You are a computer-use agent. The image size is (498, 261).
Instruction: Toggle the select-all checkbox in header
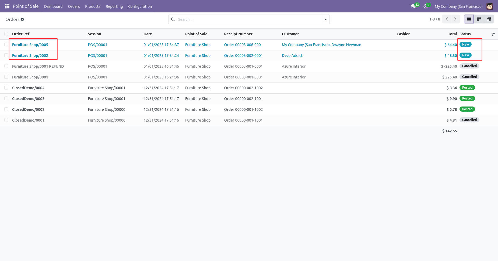[6, 34]
